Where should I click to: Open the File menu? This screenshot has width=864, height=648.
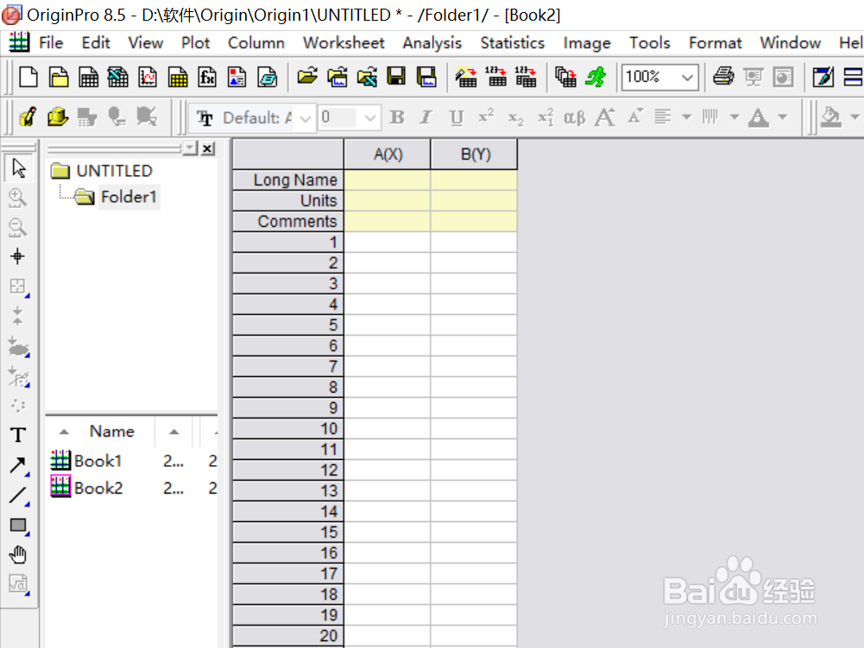tap(51, 43)
